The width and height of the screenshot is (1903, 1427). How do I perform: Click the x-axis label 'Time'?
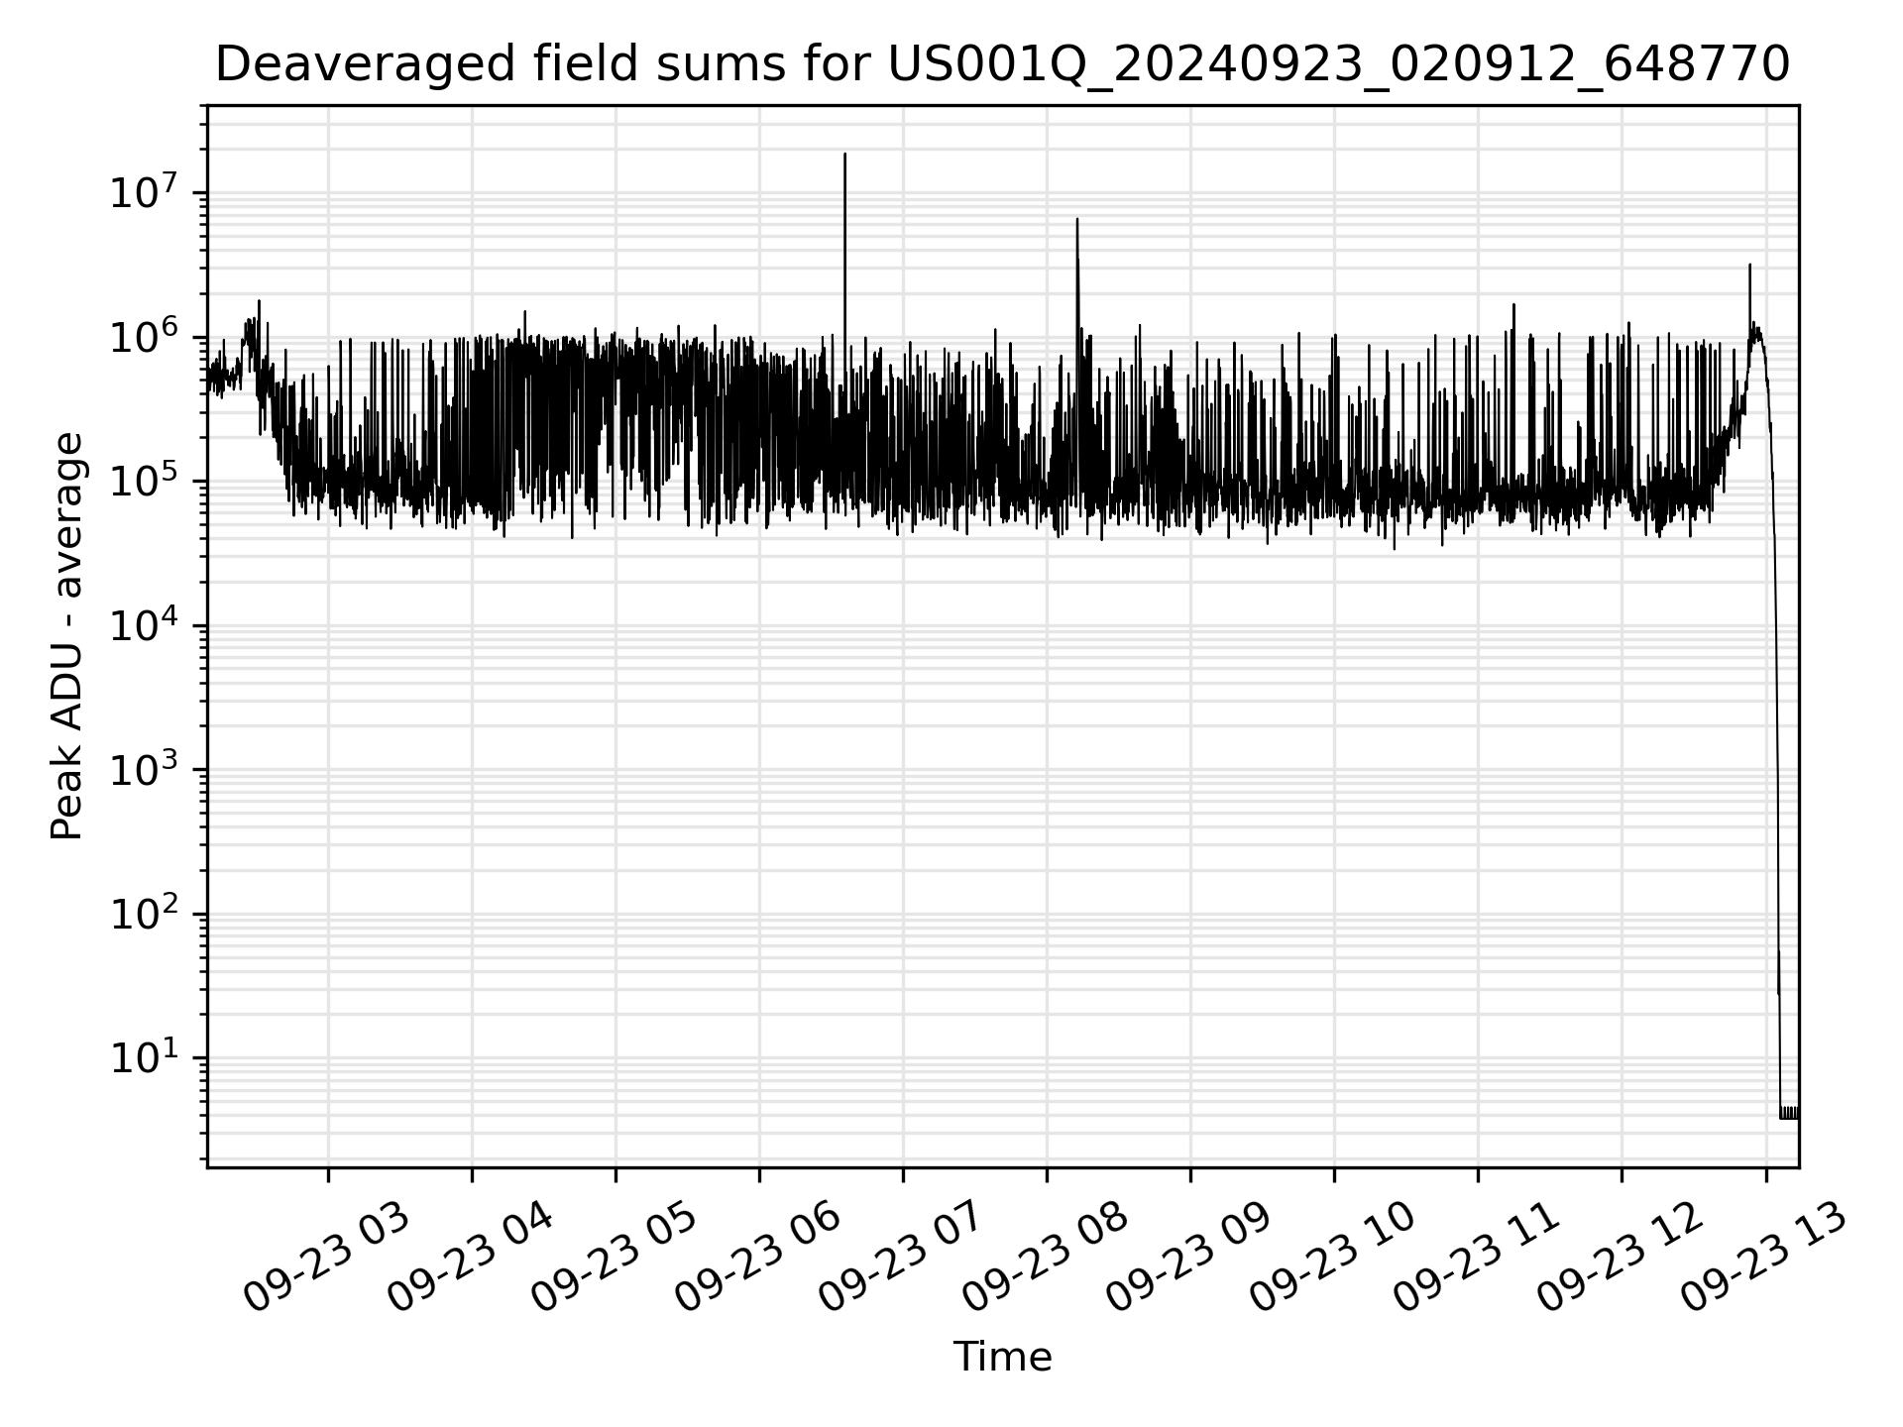point(1002,1357)
